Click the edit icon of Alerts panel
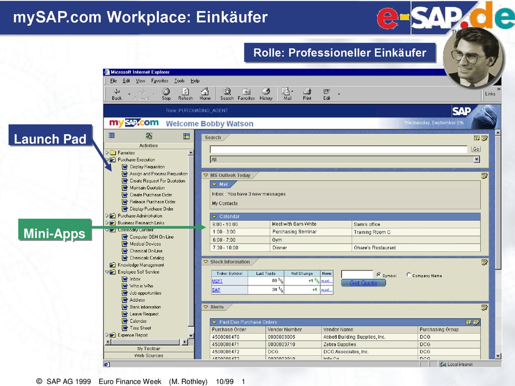Image resolution: width=515 pixels, height=386 pixels. (484, 308)
